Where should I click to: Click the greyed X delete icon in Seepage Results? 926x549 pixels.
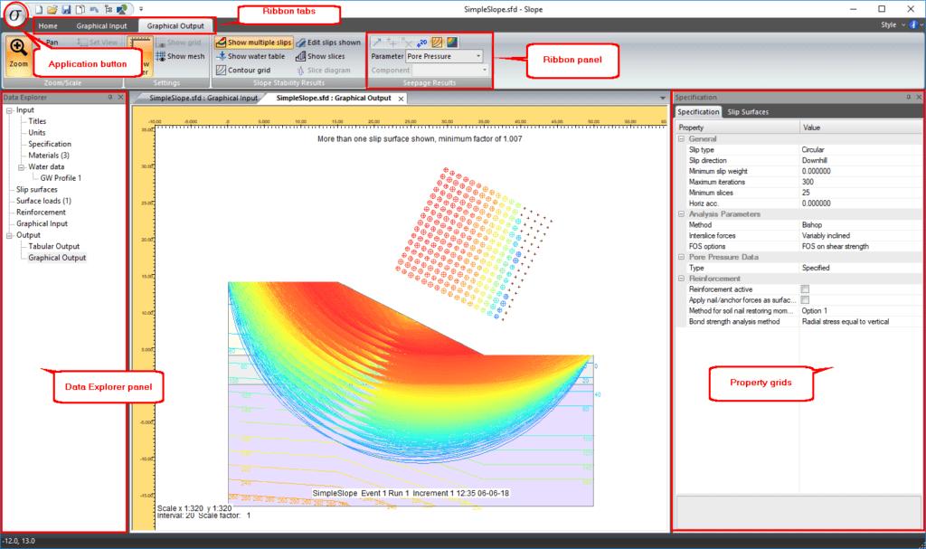click(x=406, y=42)
